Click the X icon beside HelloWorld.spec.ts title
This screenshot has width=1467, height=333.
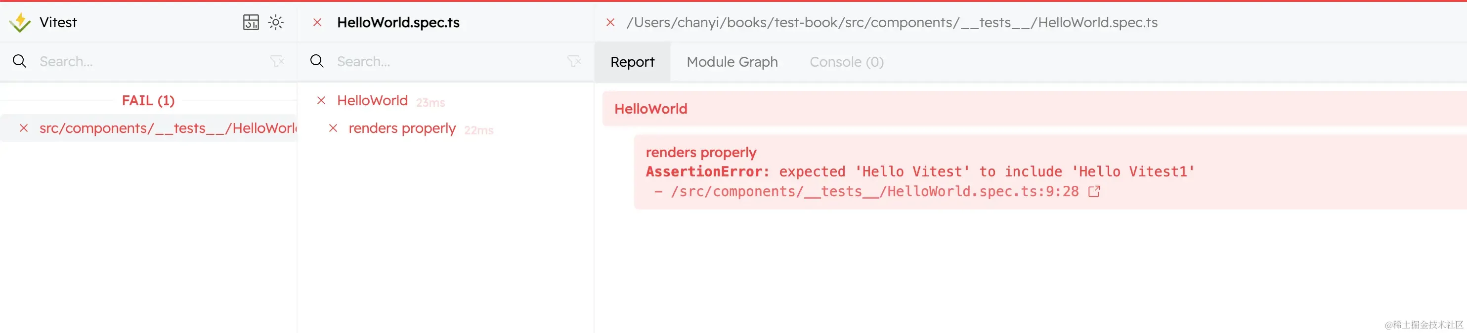[x=318, y=22]
